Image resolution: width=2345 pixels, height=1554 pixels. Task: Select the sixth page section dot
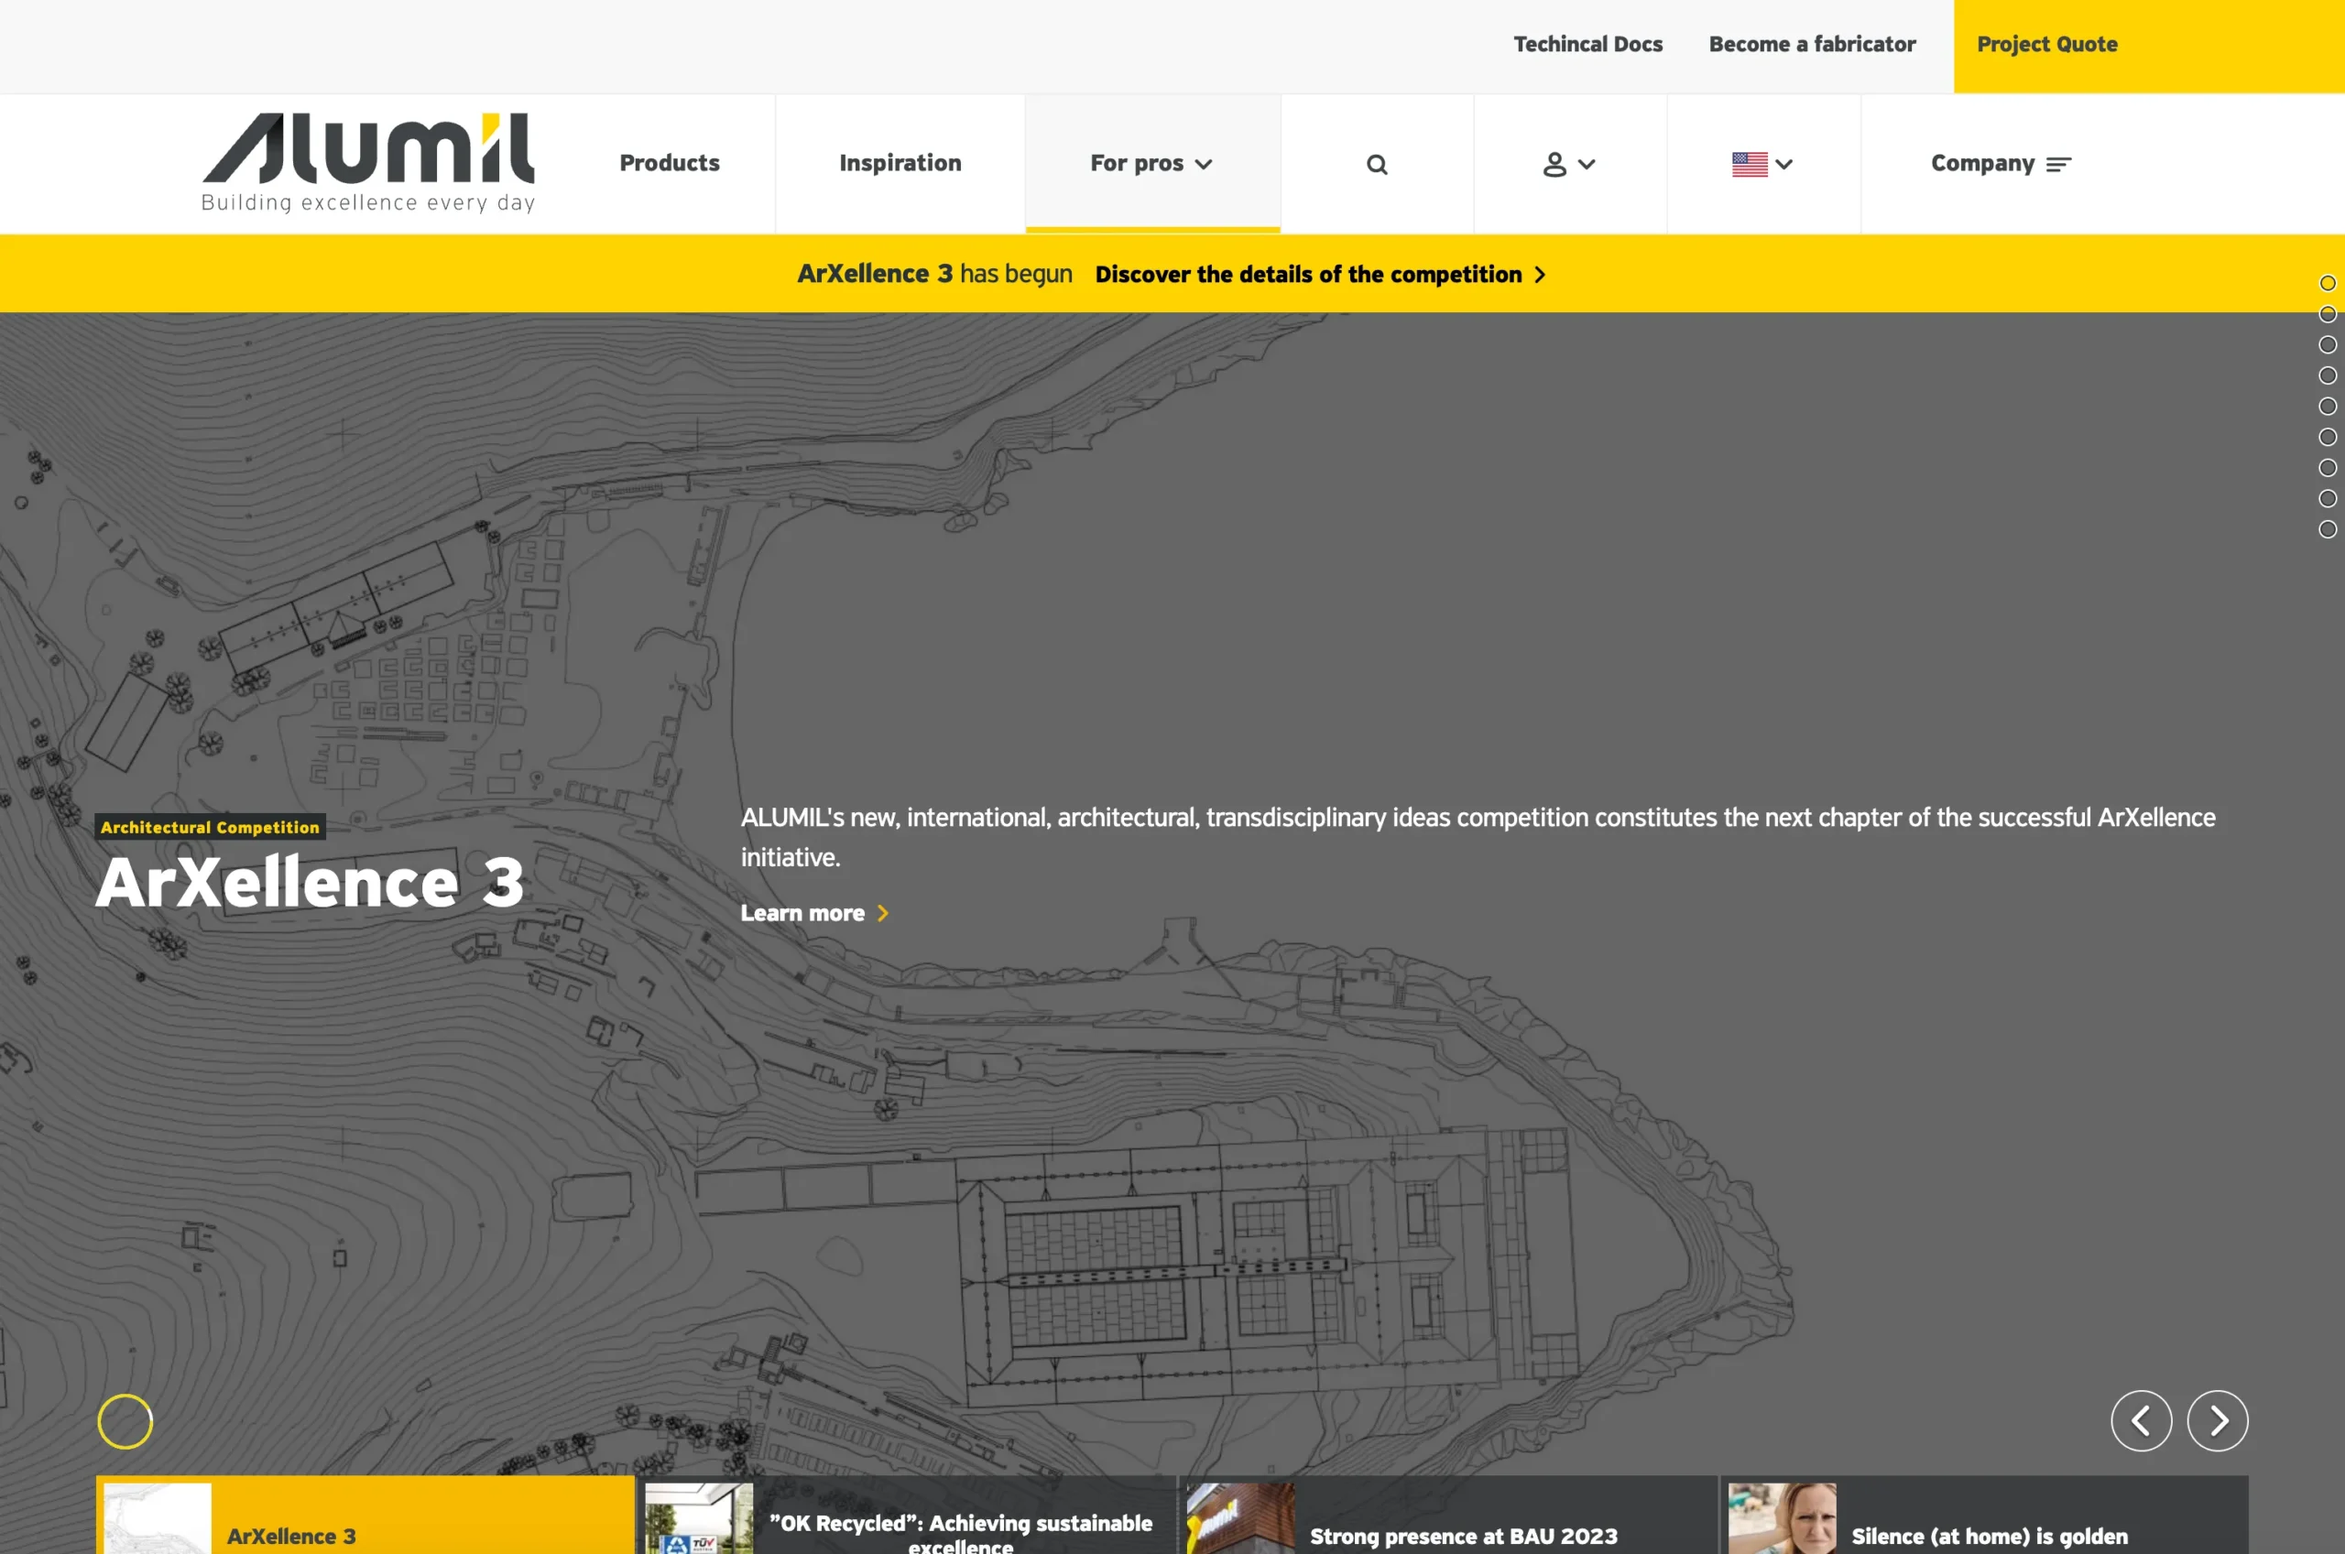(2328, 437)
